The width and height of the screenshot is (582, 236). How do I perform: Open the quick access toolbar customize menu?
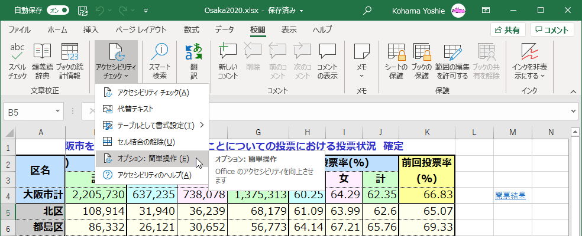point(145,11)
